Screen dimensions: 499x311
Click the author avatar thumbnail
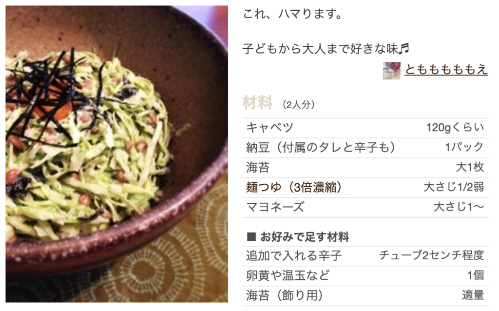coord(391,70)
